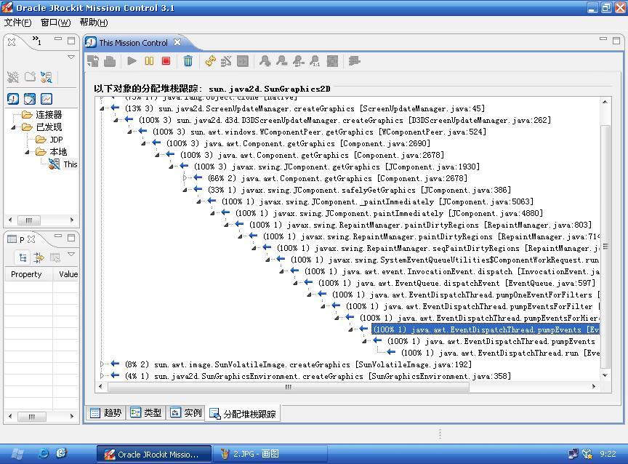Open the view menu triangle in Properties panel

pos(71,254)
